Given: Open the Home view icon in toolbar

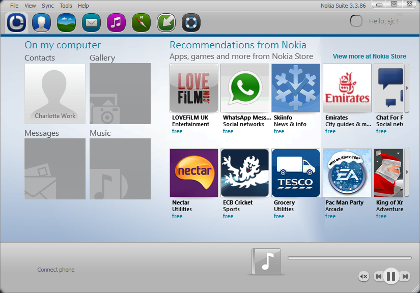Looking at the screenshot, I should coord(16,23).
